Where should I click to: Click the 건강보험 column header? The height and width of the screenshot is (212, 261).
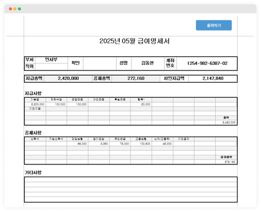pos(77,139)
